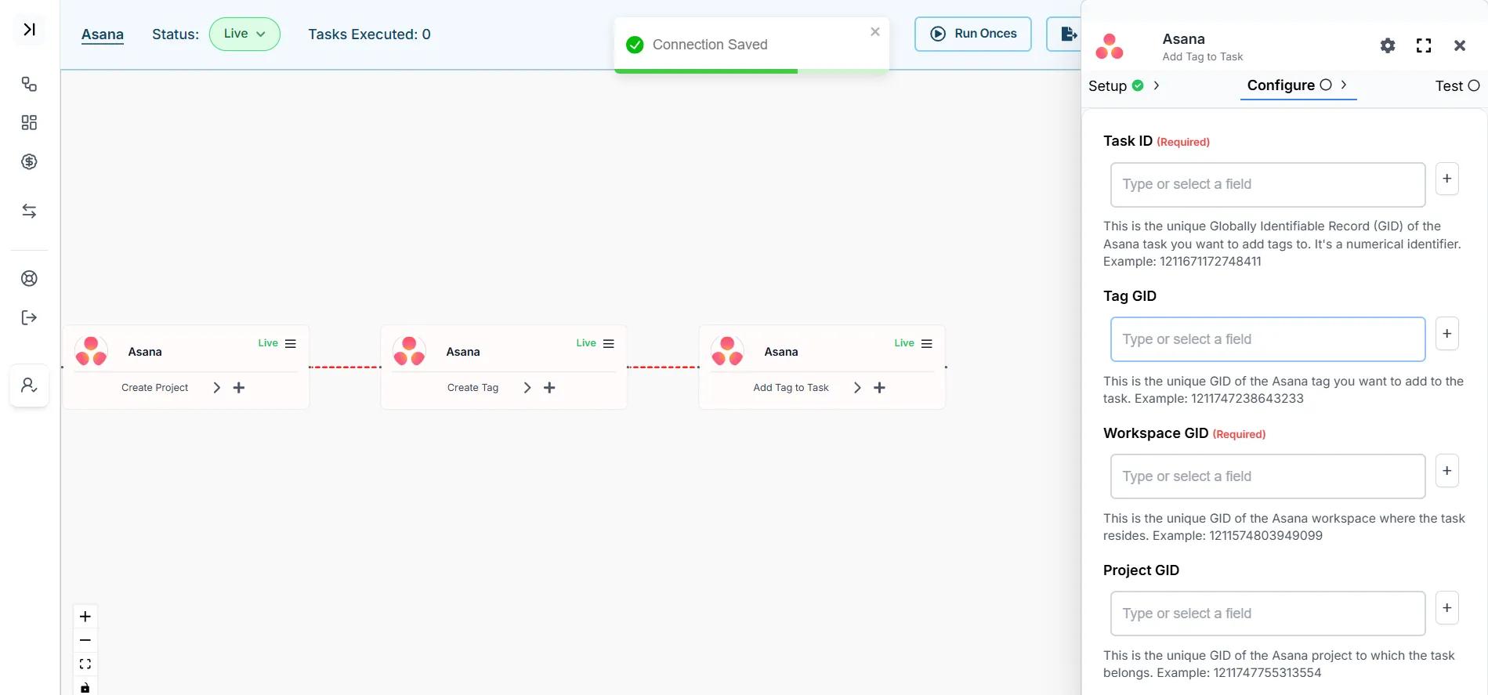Zoom in on the workflow canvas
The width and height of the screenshot is (1488, 695).
point(85,617)
